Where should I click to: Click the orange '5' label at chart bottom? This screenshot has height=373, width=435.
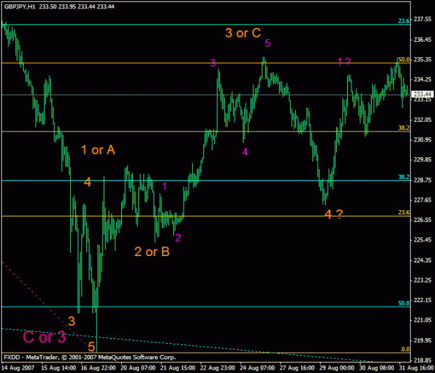pos(91,347)
